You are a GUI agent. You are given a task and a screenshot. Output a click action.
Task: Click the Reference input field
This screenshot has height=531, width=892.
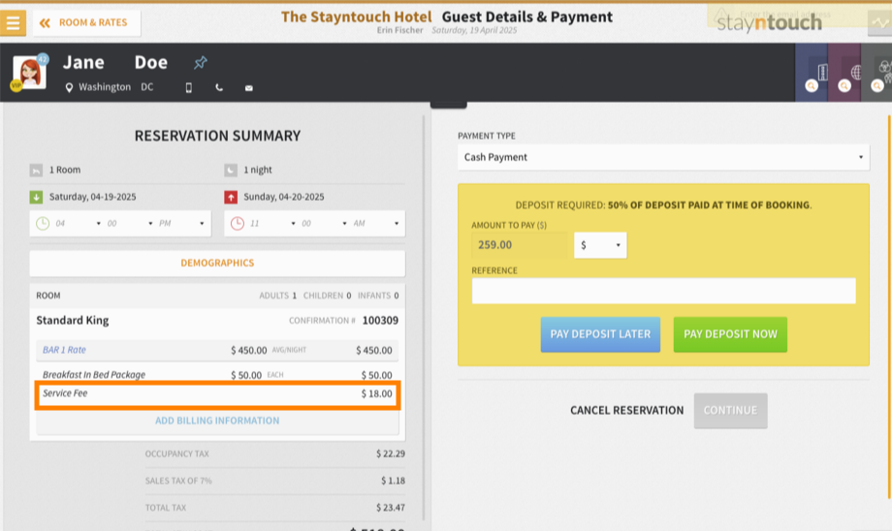coord(663,291)
